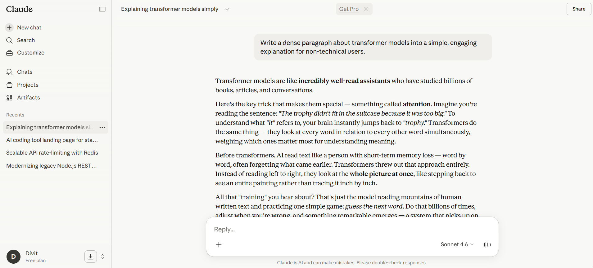Click the download desktop app icon
This screenshot has width=593, height=268.
point(90,257)
